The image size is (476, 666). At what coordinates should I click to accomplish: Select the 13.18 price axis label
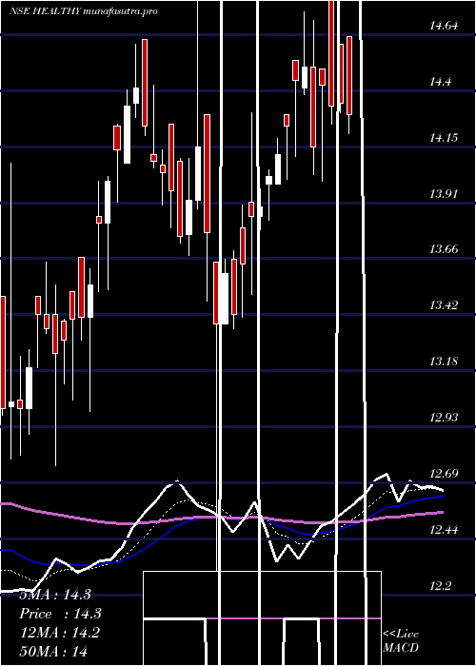(x=444, y=361)
